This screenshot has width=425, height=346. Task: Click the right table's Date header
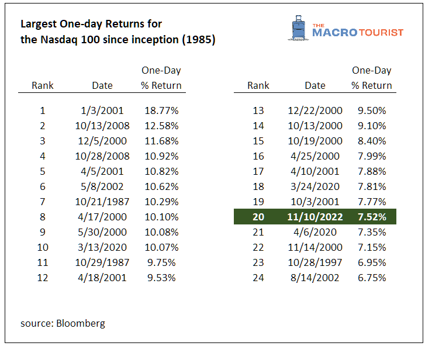point(315,85)
